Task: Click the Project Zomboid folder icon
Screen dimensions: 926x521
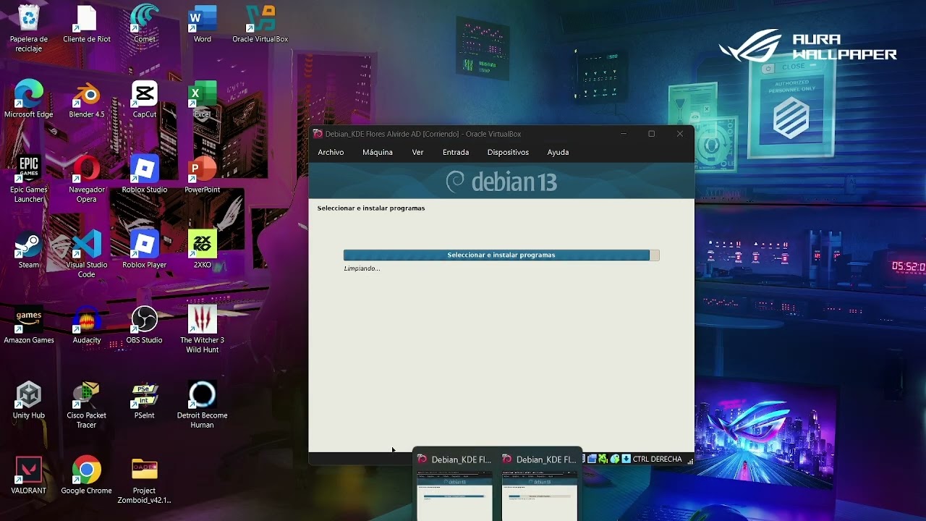Action: click(x=145, y=480)
